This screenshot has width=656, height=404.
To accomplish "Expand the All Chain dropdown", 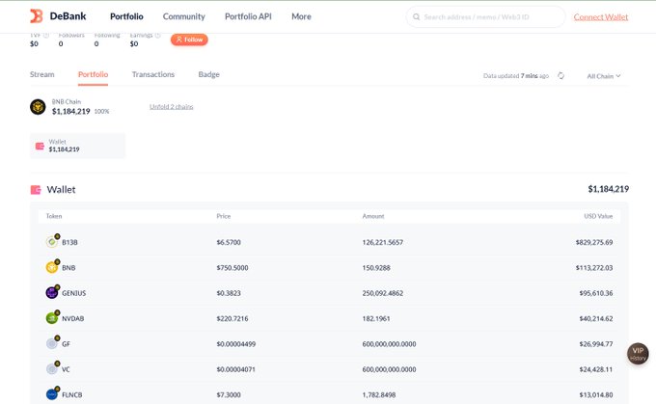I will point(604,76).
